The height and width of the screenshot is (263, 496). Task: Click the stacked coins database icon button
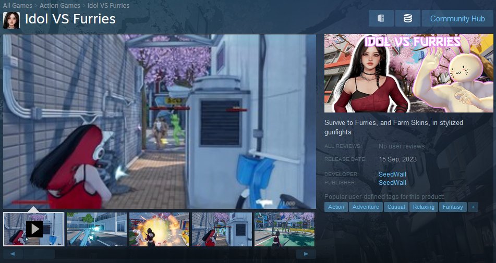407,18
